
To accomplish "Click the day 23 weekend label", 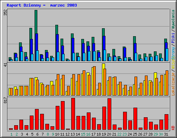I will coord(124,134).
